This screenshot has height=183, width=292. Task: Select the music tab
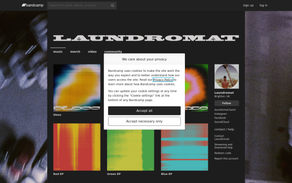pyautogui.click(x=58, y=52)
